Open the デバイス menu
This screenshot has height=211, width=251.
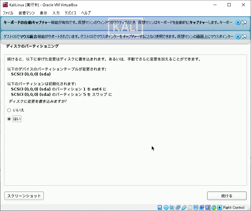70,13
